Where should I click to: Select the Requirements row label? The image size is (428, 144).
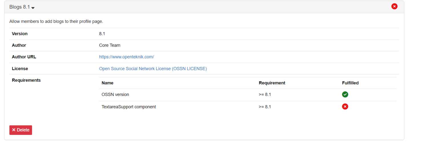click(26, 80)
